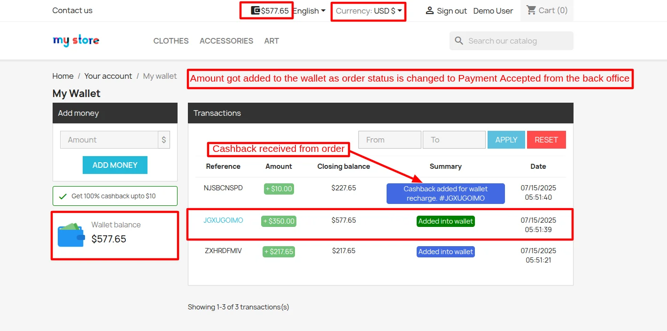
Task: Open the ACCESSORIES category menu
Action: [226, 41]
